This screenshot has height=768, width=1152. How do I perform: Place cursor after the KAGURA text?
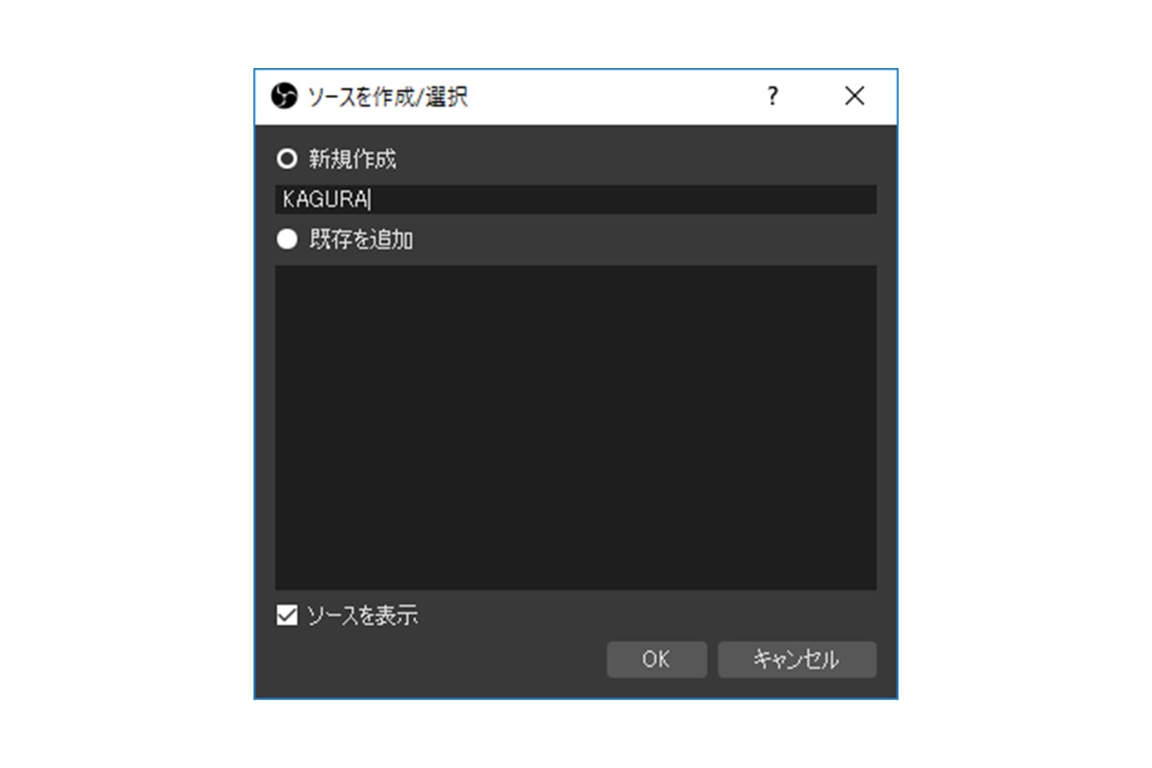(371, 200)
